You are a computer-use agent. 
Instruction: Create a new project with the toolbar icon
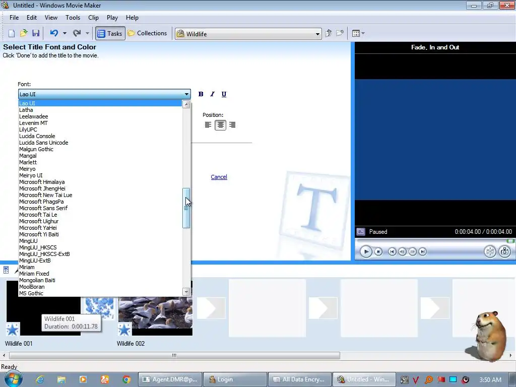[12, 33]
